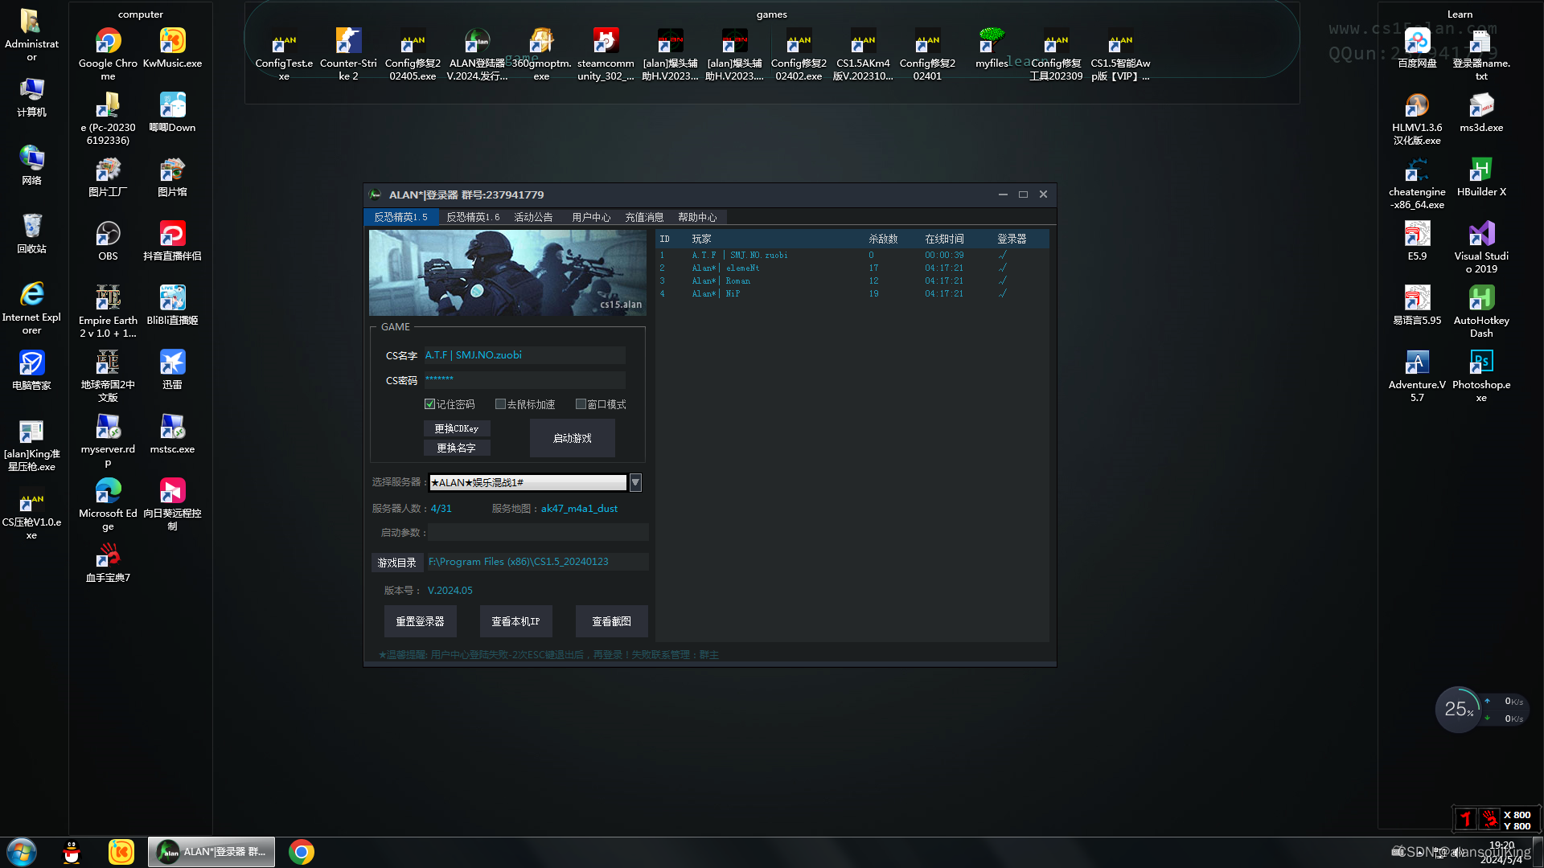Click the 更换CDKey button

[x=456, y=428]
